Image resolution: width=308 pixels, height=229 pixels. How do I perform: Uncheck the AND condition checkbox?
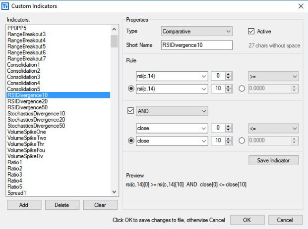pos(130,111)
